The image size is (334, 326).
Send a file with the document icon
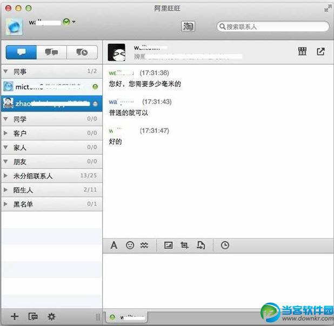point(201,245)
